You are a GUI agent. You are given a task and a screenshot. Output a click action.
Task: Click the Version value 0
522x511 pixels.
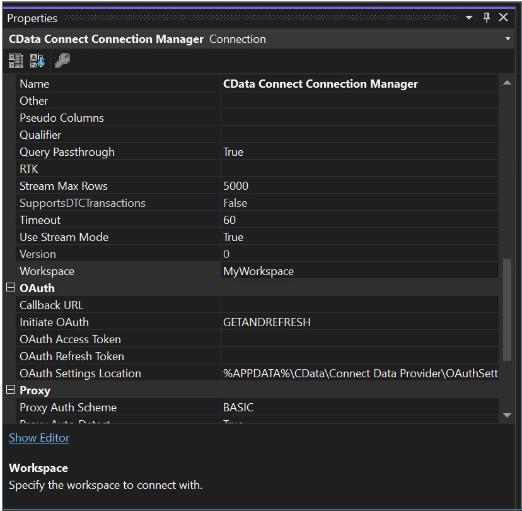pyautogui.click(x=360, y=254)
